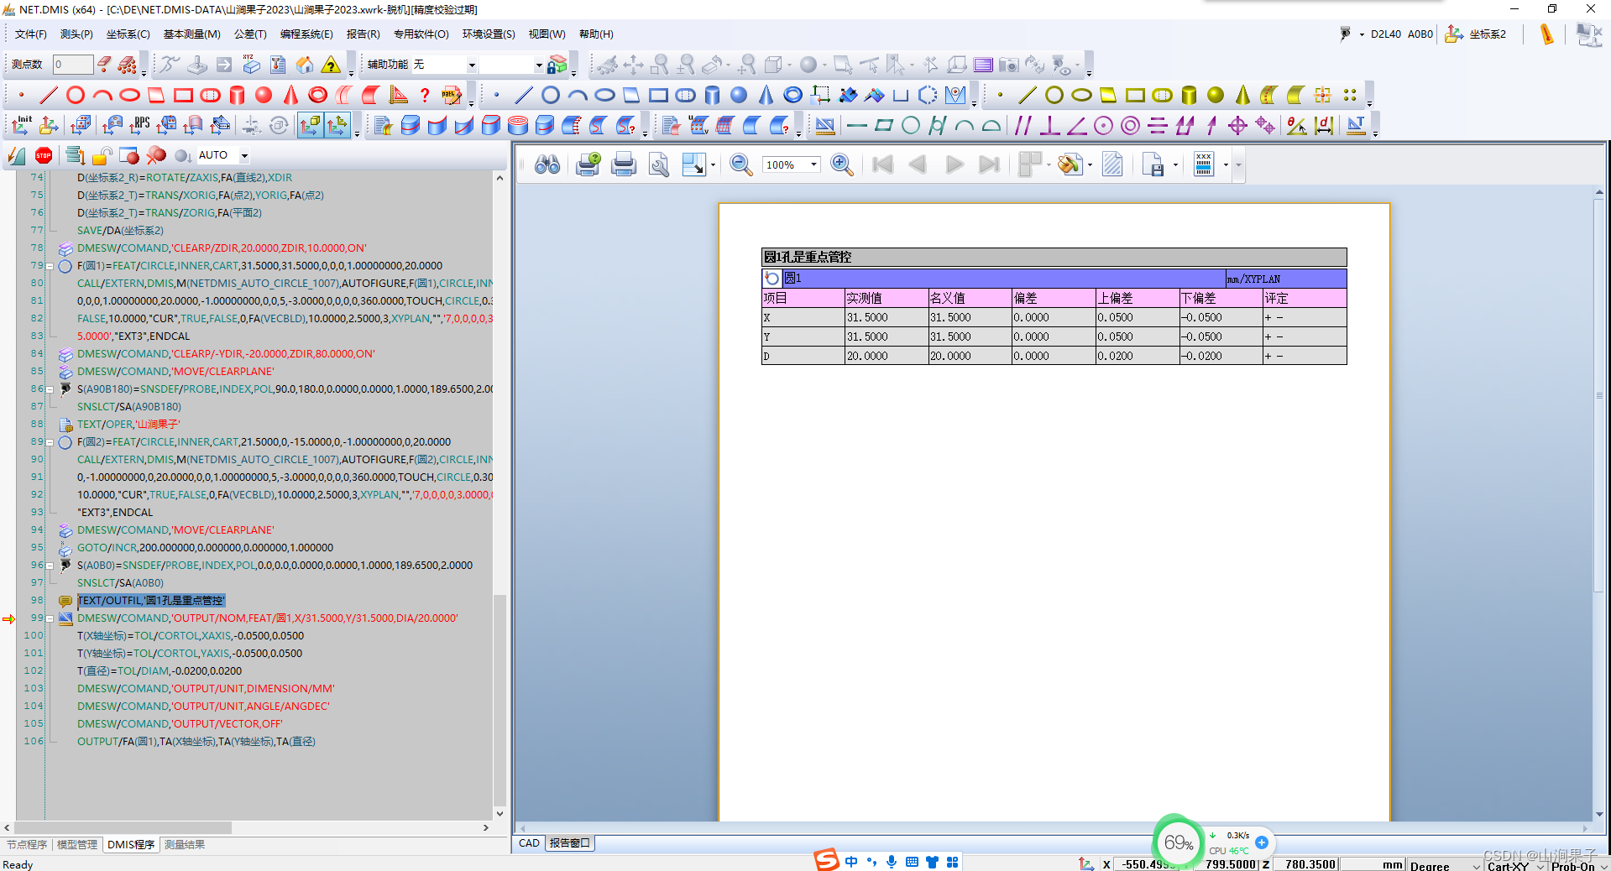Click the home position icon

click(305, 65)
